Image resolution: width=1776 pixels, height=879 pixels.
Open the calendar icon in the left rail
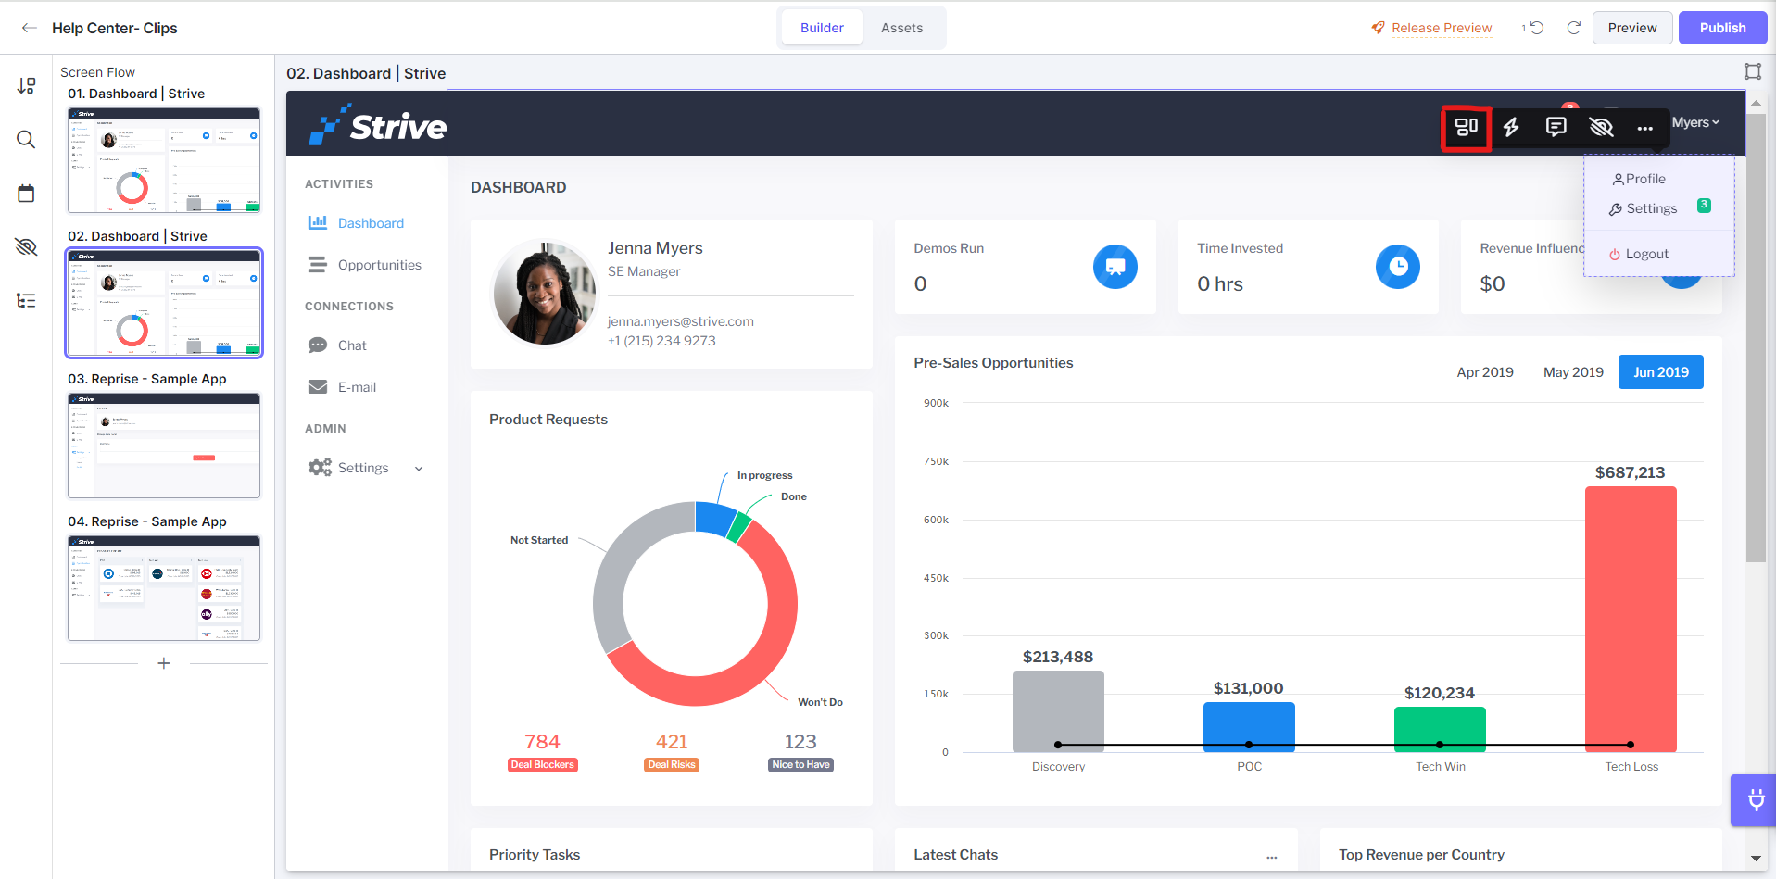pyautogui.click(x=26, y=193)
